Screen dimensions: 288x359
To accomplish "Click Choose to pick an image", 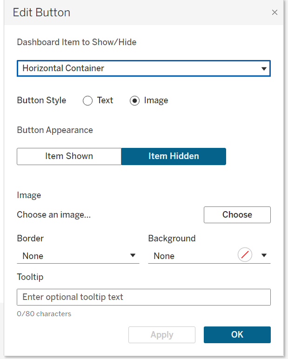I will pos(237,215).
